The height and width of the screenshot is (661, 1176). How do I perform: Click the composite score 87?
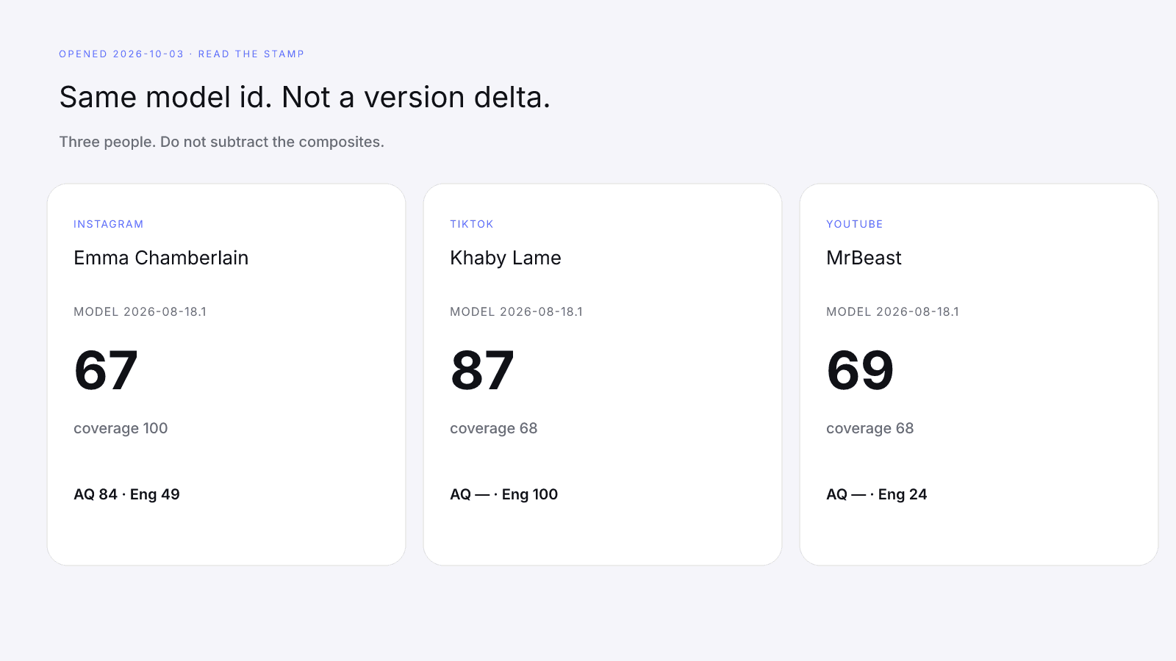point(482,370)
